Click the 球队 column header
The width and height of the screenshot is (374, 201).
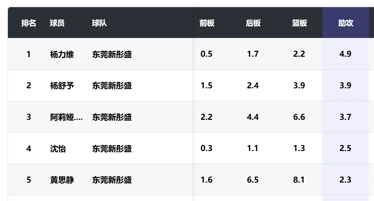click(99, 23)
